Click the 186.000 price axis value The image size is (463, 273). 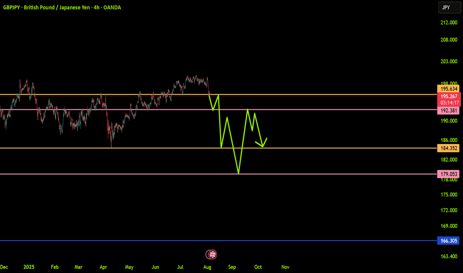pyautogui.click(x=449, y=140)
